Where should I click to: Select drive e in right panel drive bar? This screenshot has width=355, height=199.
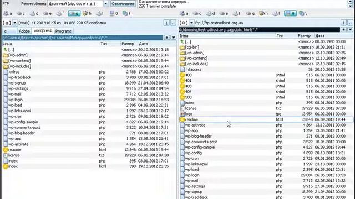tap(224, 13)
